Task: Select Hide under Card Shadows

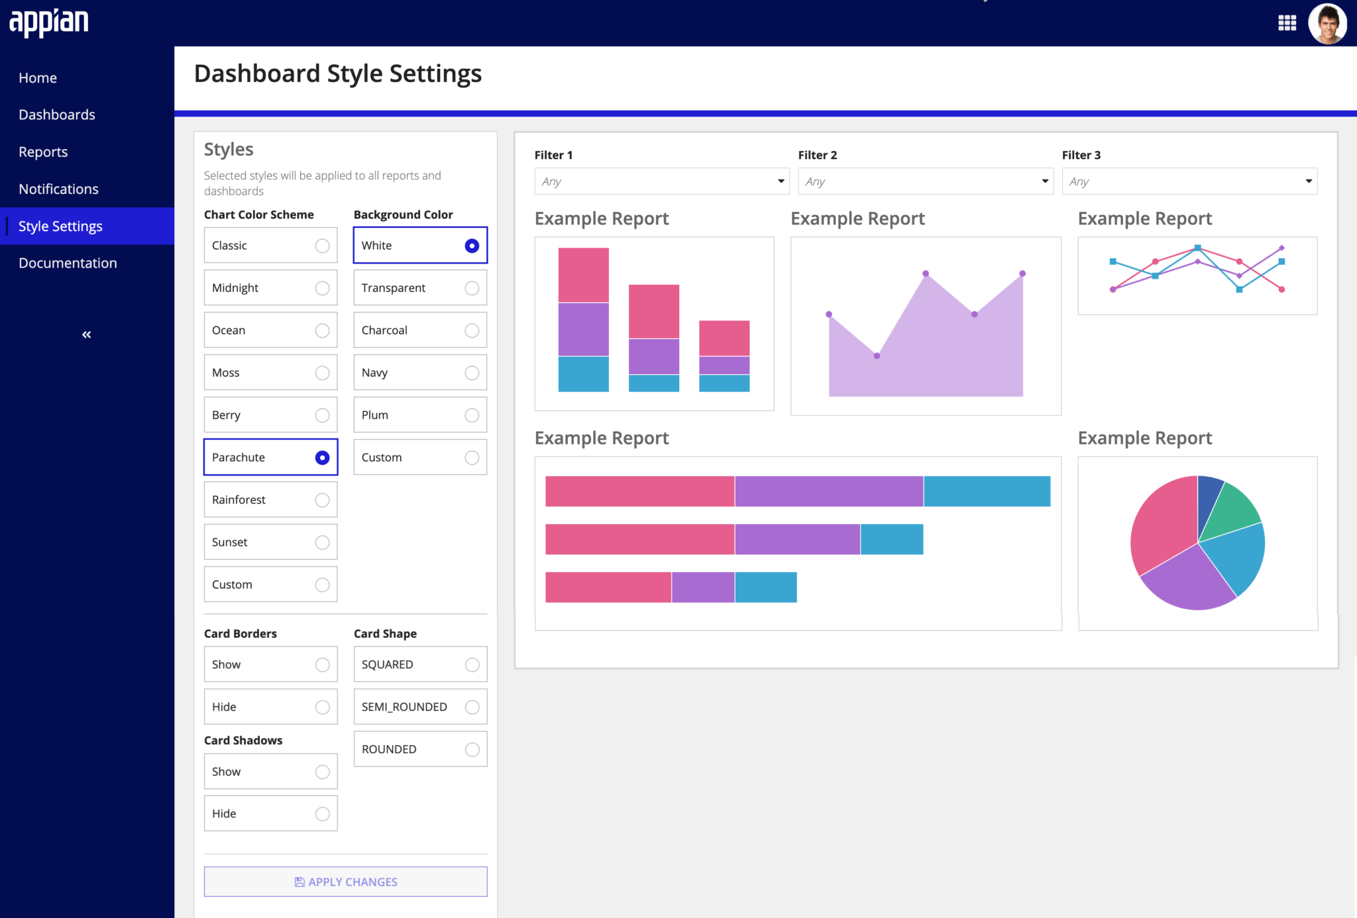Action: click(x=270, y=813)
